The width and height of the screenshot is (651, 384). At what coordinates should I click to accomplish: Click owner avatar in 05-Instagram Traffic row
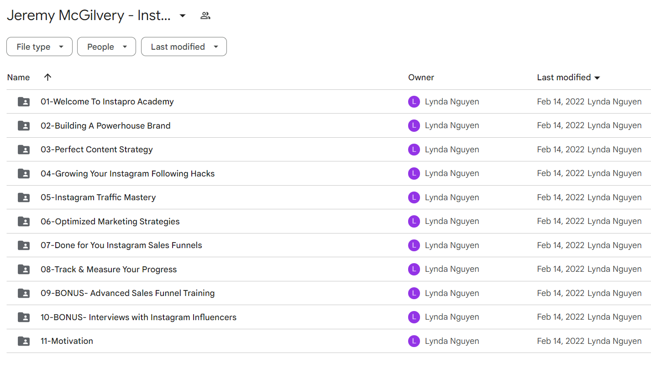414,197
